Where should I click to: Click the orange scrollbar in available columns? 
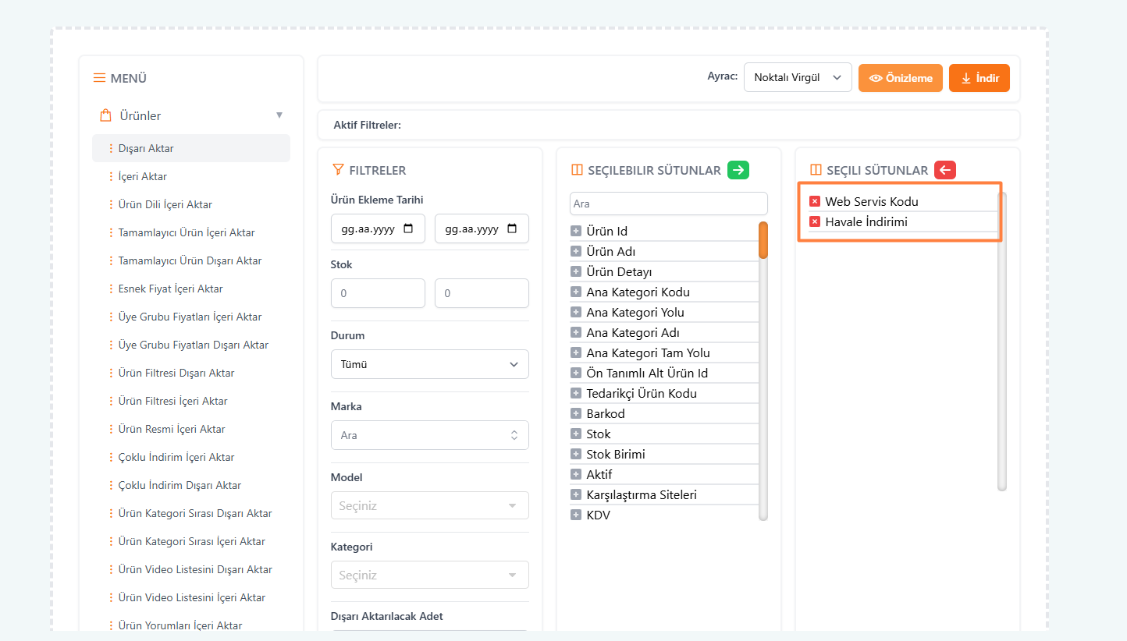pyautogui.click(x=763, y=240)
